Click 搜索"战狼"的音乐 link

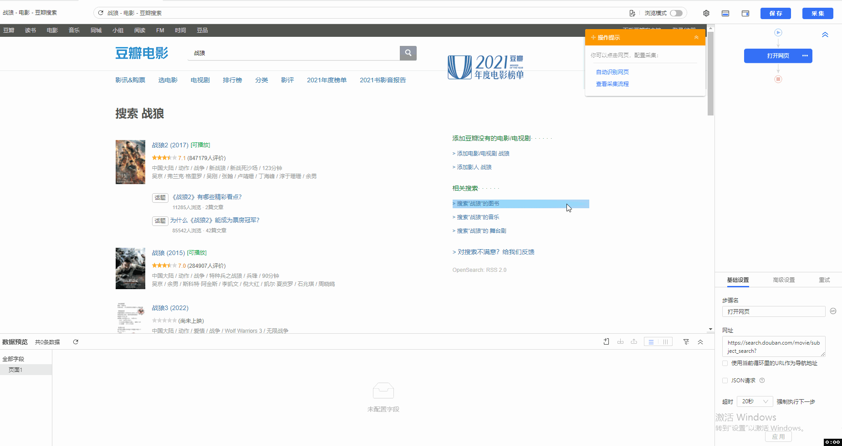(x=478, y=217)
